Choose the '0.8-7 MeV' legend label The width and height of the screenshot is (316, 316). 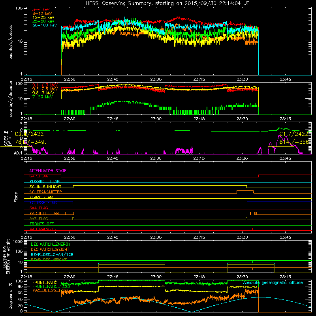coord(43,93)
